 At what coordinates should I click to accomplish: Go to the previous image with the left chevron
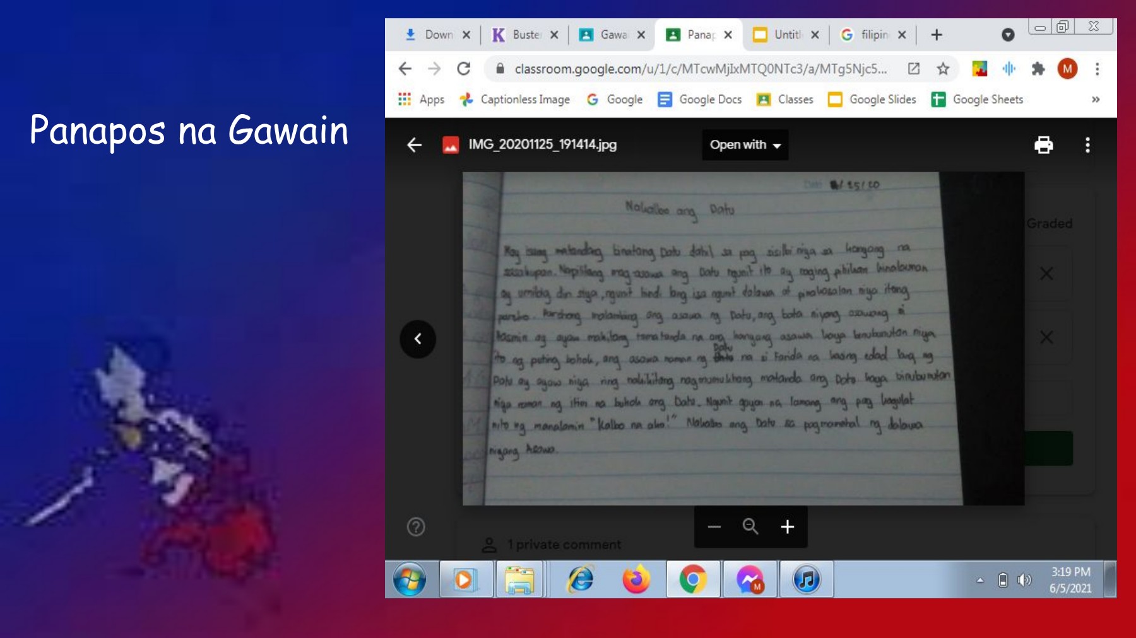coord(418,339)
